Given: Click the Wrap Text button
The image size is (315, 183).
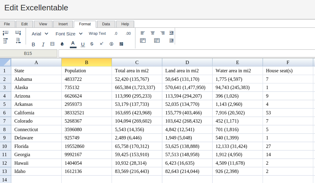Looking at the screenshot, I should [x=97, y=34].
